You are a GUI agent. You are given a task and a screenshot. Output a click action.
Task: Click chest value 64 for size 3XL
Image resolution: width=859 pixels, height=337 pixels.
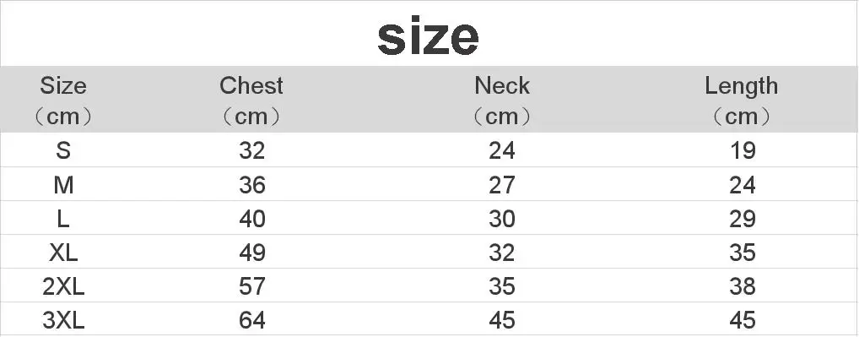[x=252, y=320]
